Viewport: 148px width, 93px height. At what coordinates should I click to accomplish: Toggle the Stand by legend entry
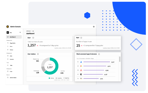66,78
